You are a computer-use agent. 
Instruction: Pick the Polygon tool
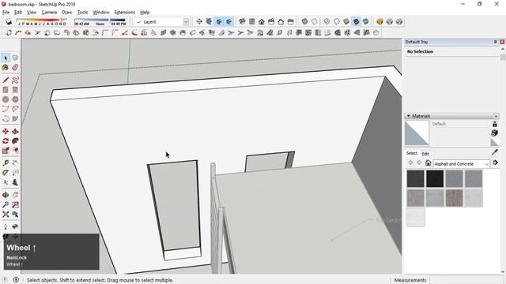[x=15, y=99]
